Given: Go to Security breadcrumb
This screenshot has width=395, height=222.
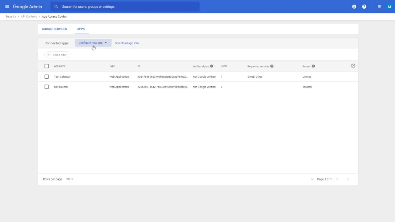Looking at the screenshot, I should [x=10, y=17].
